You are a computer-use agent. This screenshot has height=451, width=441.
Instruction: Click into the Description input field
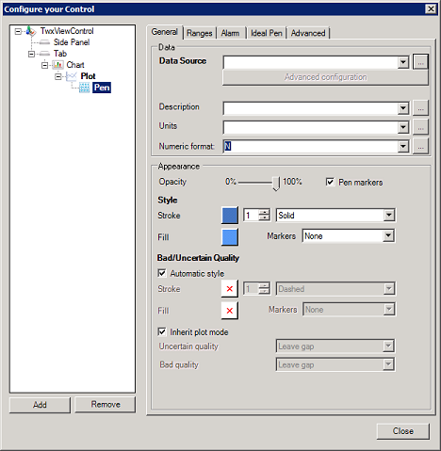(x=316, y=109)
